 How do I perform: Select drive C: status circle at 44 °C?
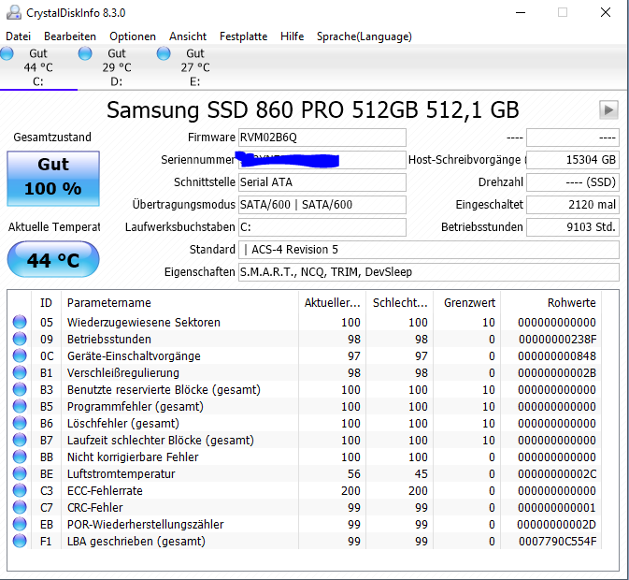click(x=7, y=53)
